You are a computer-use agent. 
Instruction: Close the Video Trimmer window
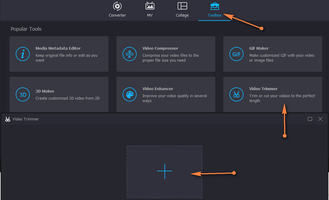coord(320,119)
